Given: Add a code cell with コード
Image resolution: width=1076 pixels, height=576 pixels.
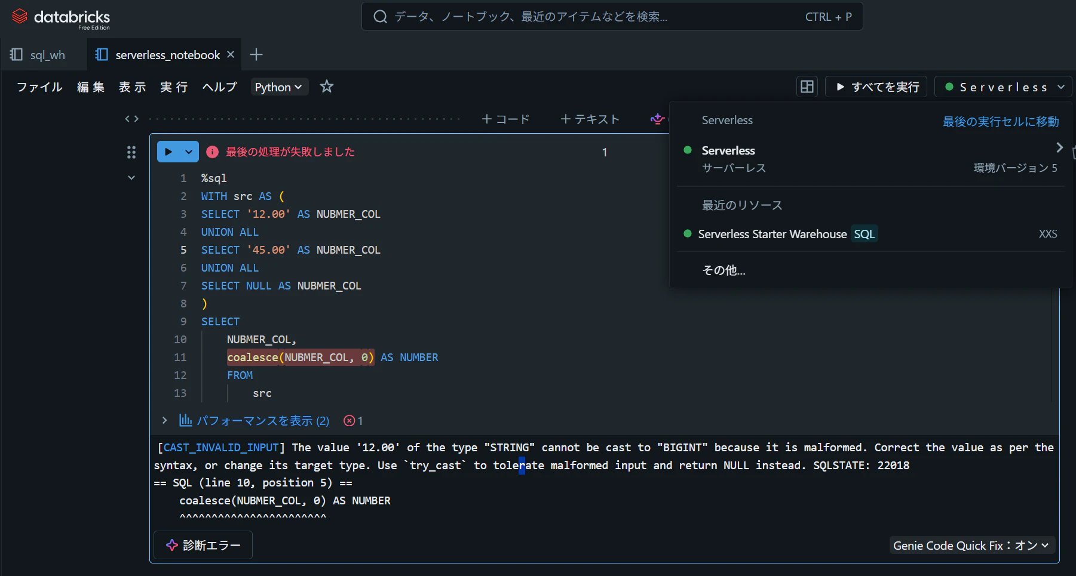Looking at the screenshot, I should pos(505,119).
